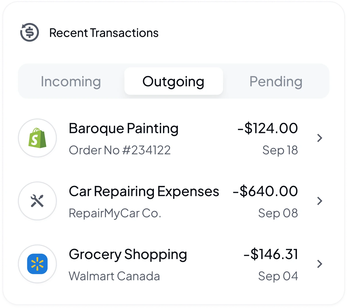
Task: Click the Walmart spark logo icon
Action: coord(37,264)
